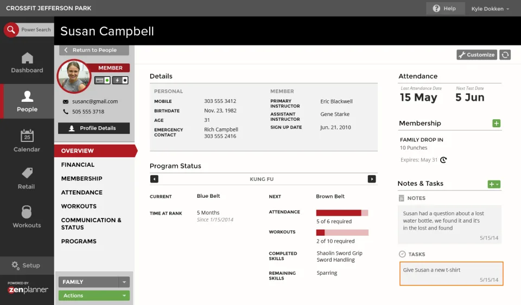This screenshot has width=521, height=305.
Task: Switch to the Financial tab
Action: pos(78,165)
